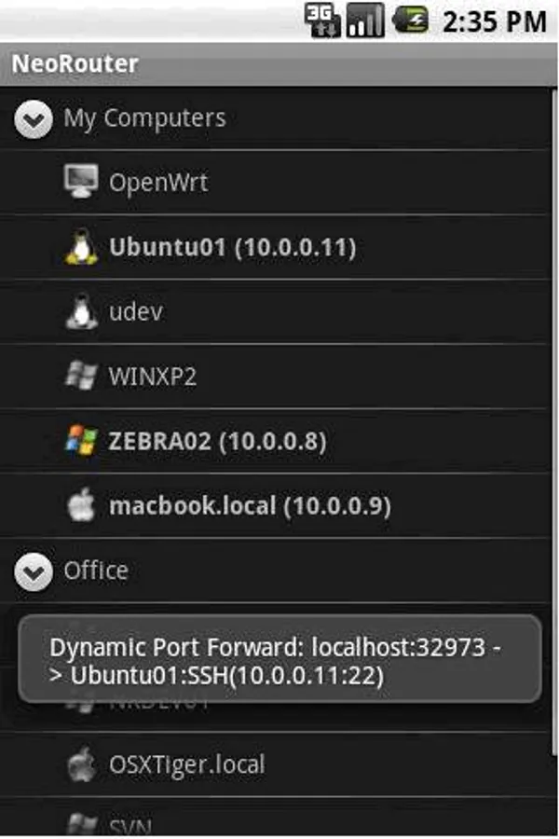Image resolution: width=559 pixels, height=839 pixels.
Task: Click the WINXP2 Windows flag icon
Action: (82, 377)
